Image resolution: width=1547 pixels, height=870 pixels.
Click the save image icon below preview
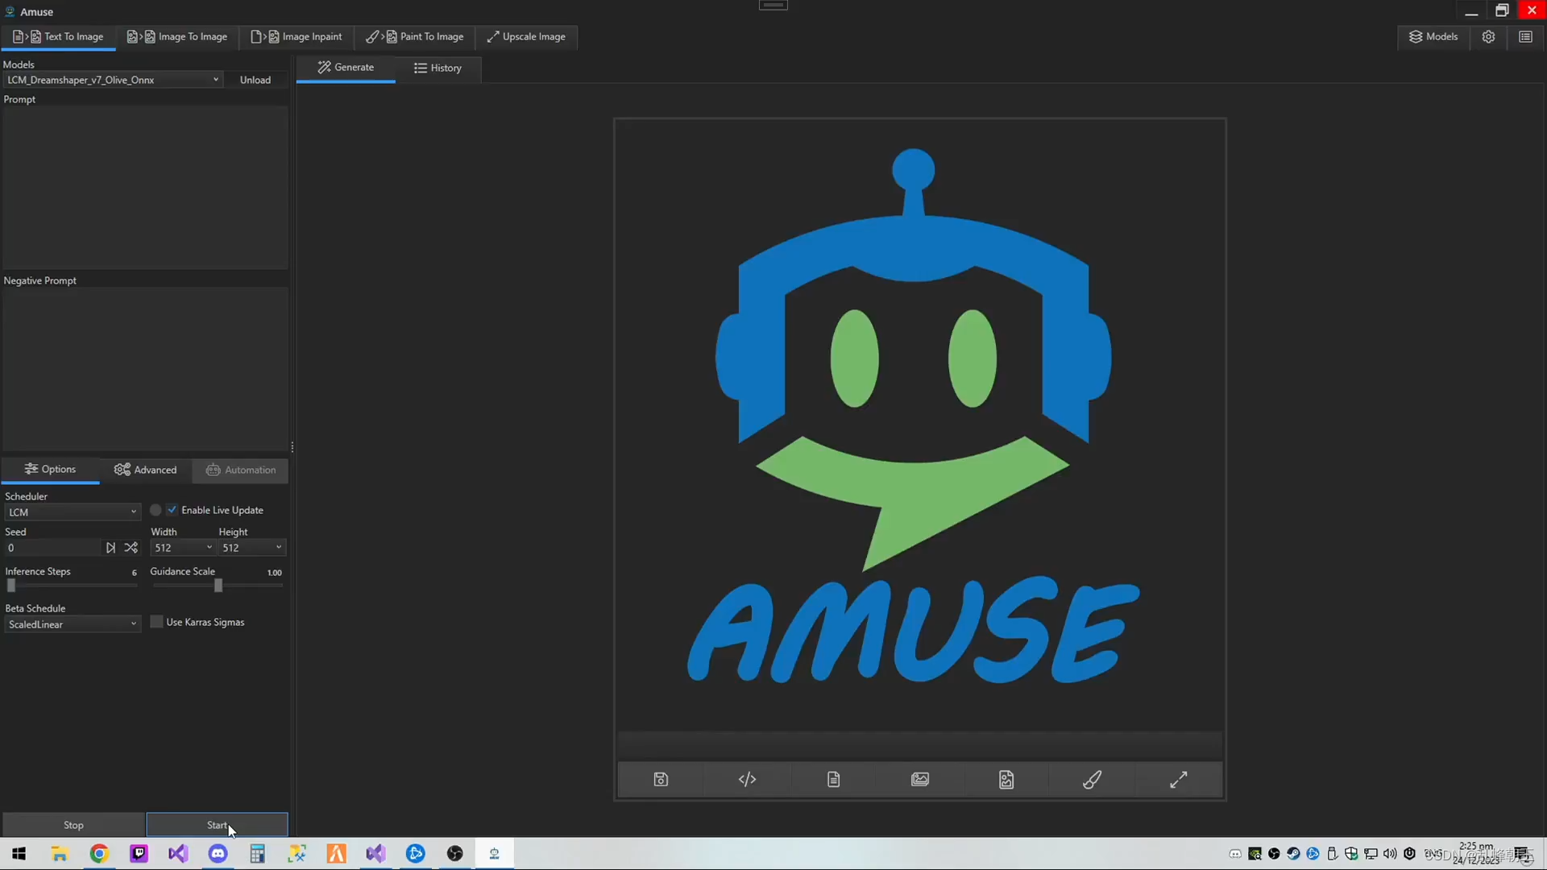[661, 779]
